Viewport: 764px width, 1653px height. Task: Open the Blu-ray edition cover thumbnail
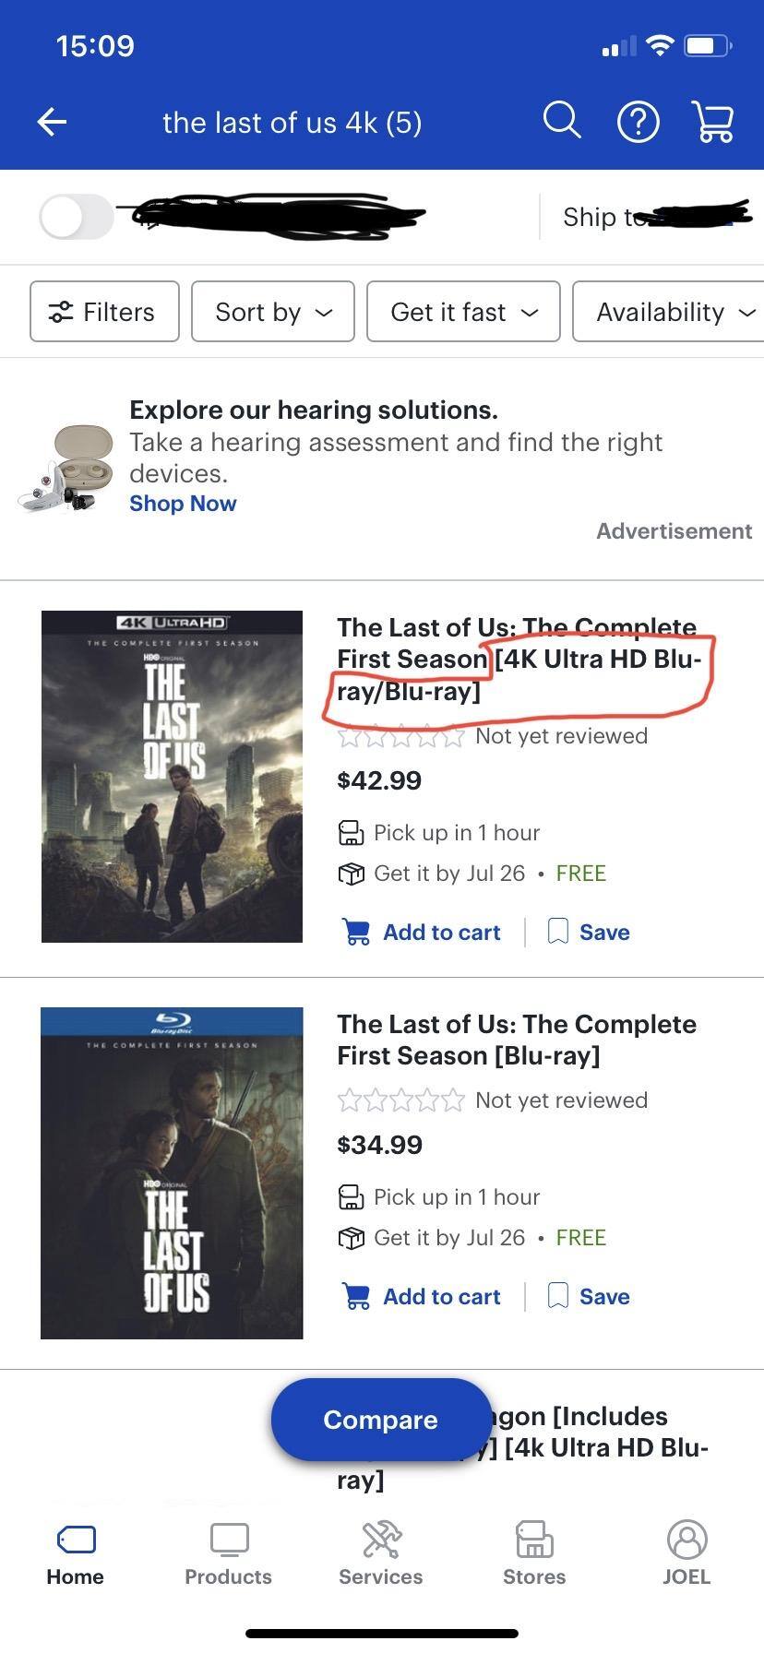pos(172,1172)
